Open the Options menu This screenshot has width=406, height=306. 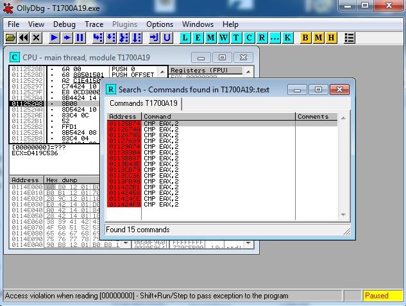(160, 24)
